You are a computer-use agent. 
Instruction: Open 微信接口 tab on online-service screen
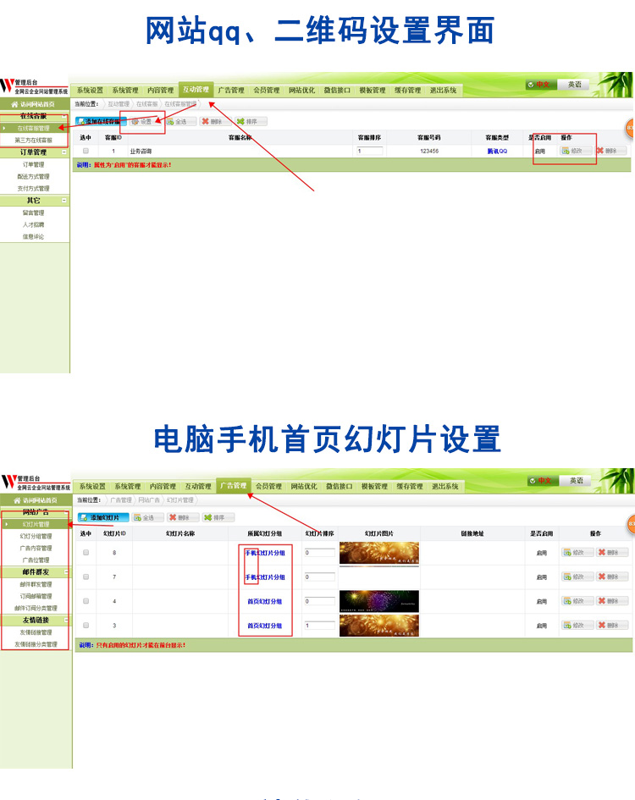tap(337, 91)
